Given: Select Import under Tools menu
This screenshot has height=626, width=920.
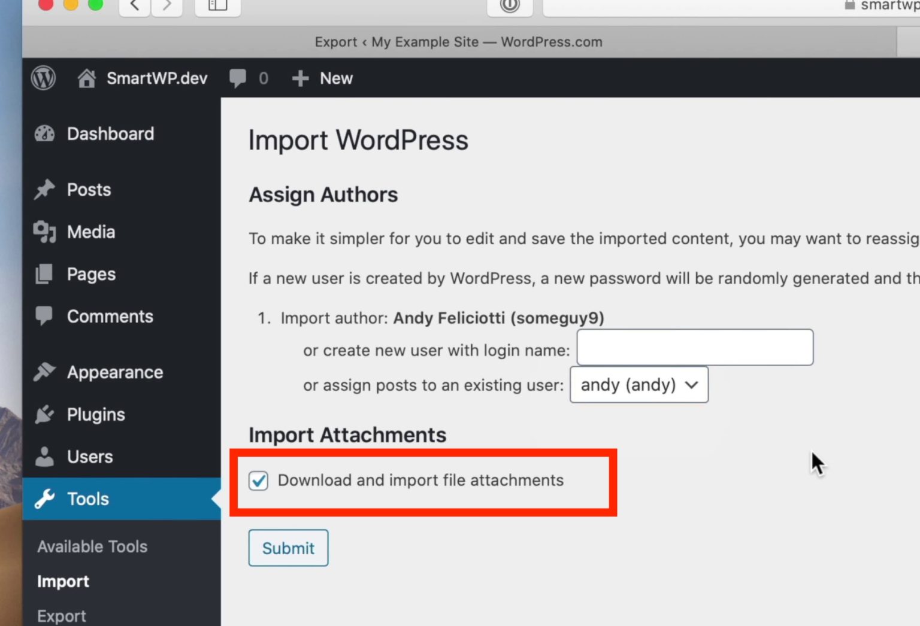Looking at the screenshot, I should (x=62, y=581).
